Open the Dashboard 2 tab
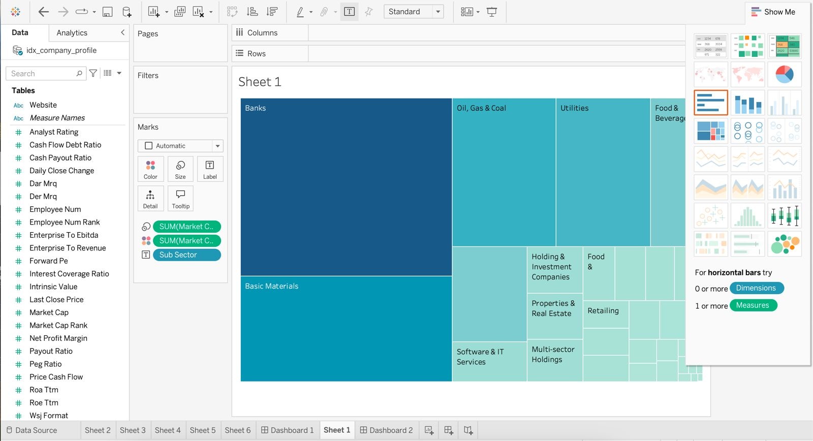 point(386,430)
